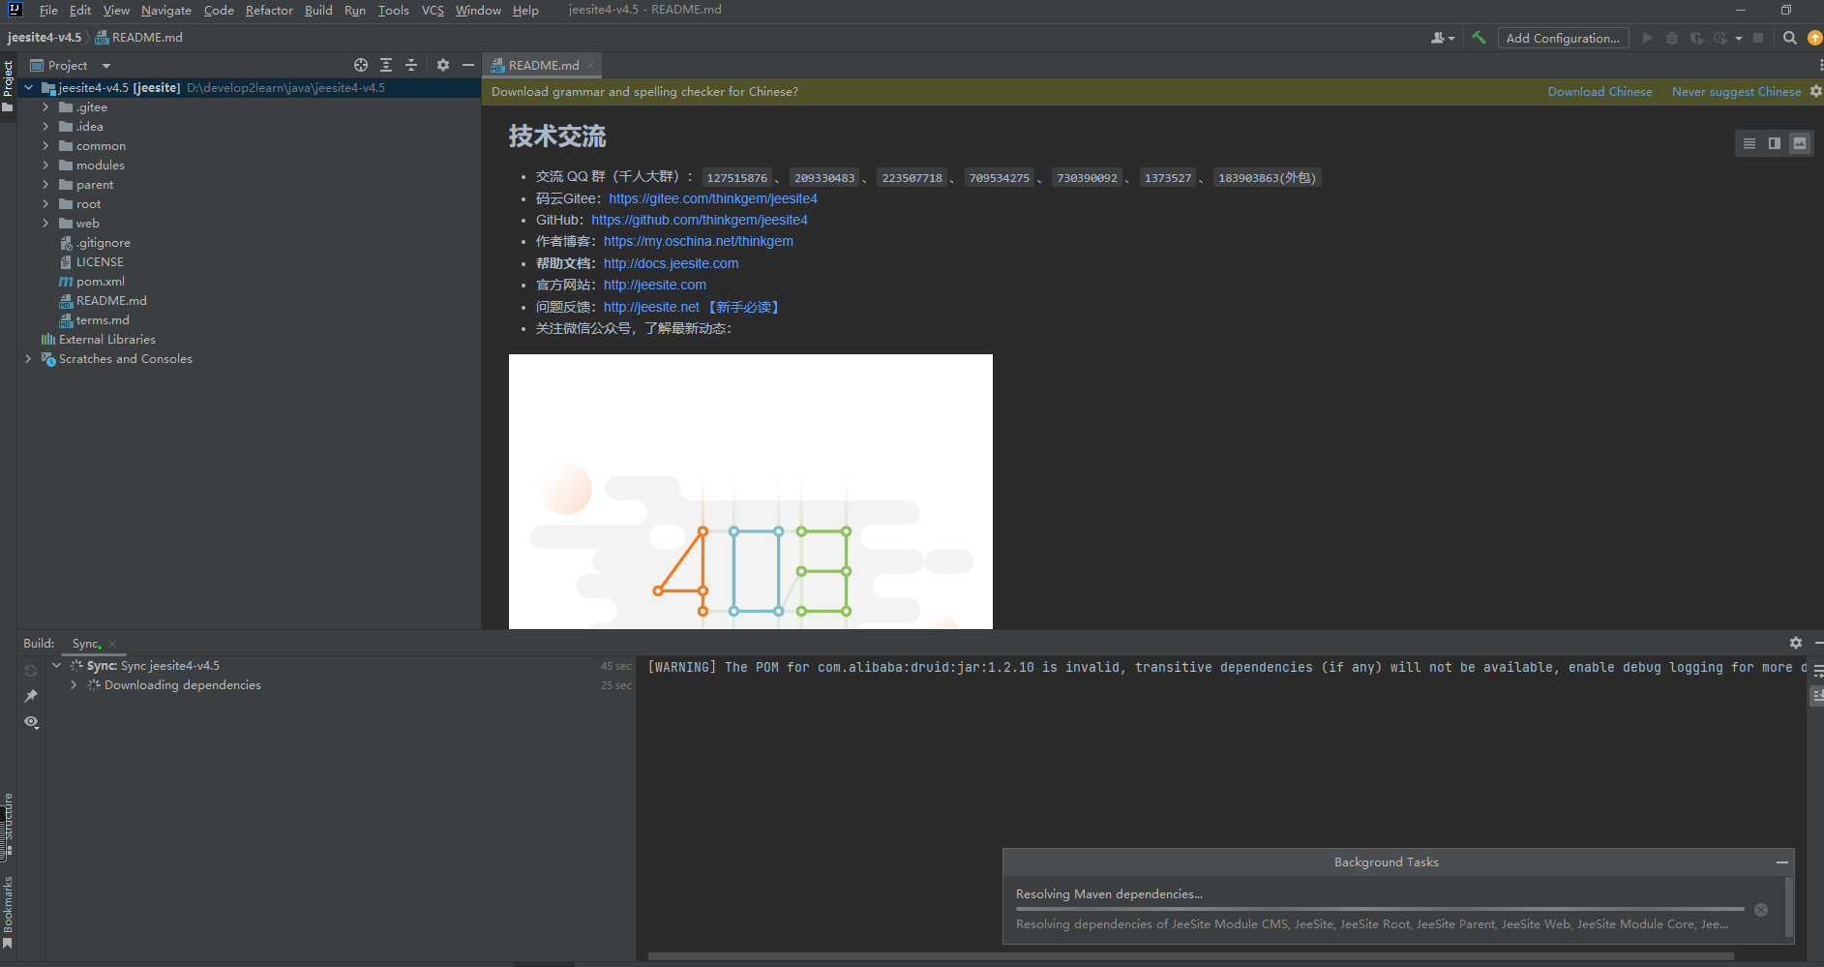
Task: Collapse jeesite4-v4.5 root project node
Action: (28, 88)
